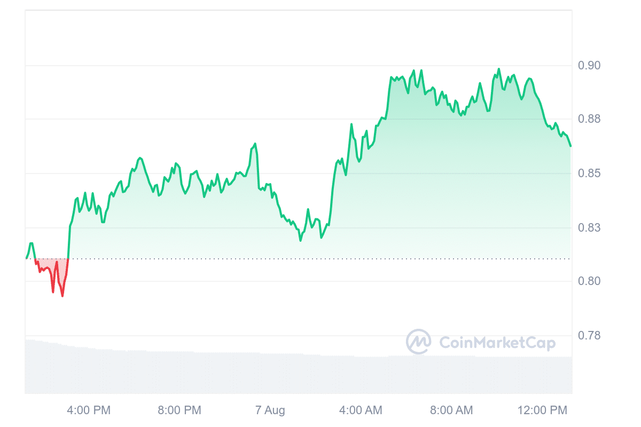Image resolution: width=641 pixels, height=427 pixels.
Task: Select the 8:00 AM time axis label
Action: tap(452, 410)
